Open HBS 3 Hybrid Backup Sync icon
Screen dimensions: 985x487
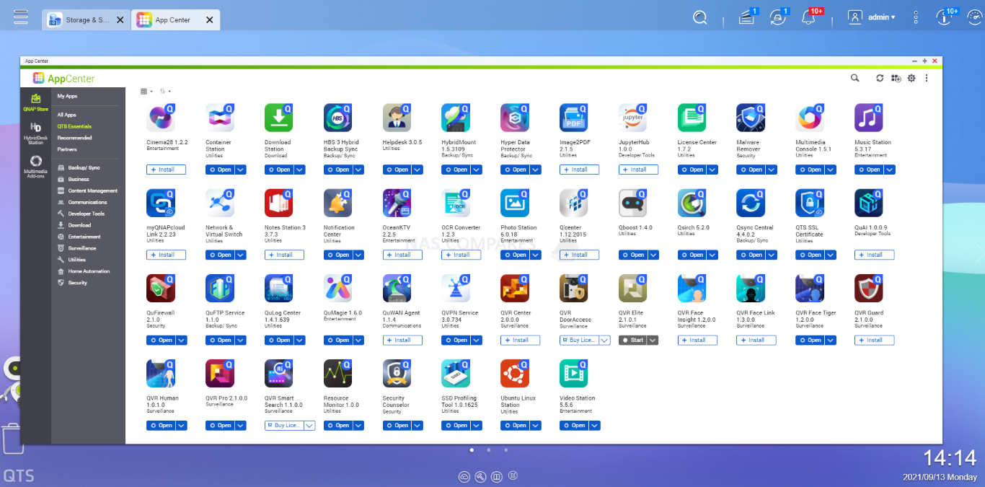[x=338, y=118]
